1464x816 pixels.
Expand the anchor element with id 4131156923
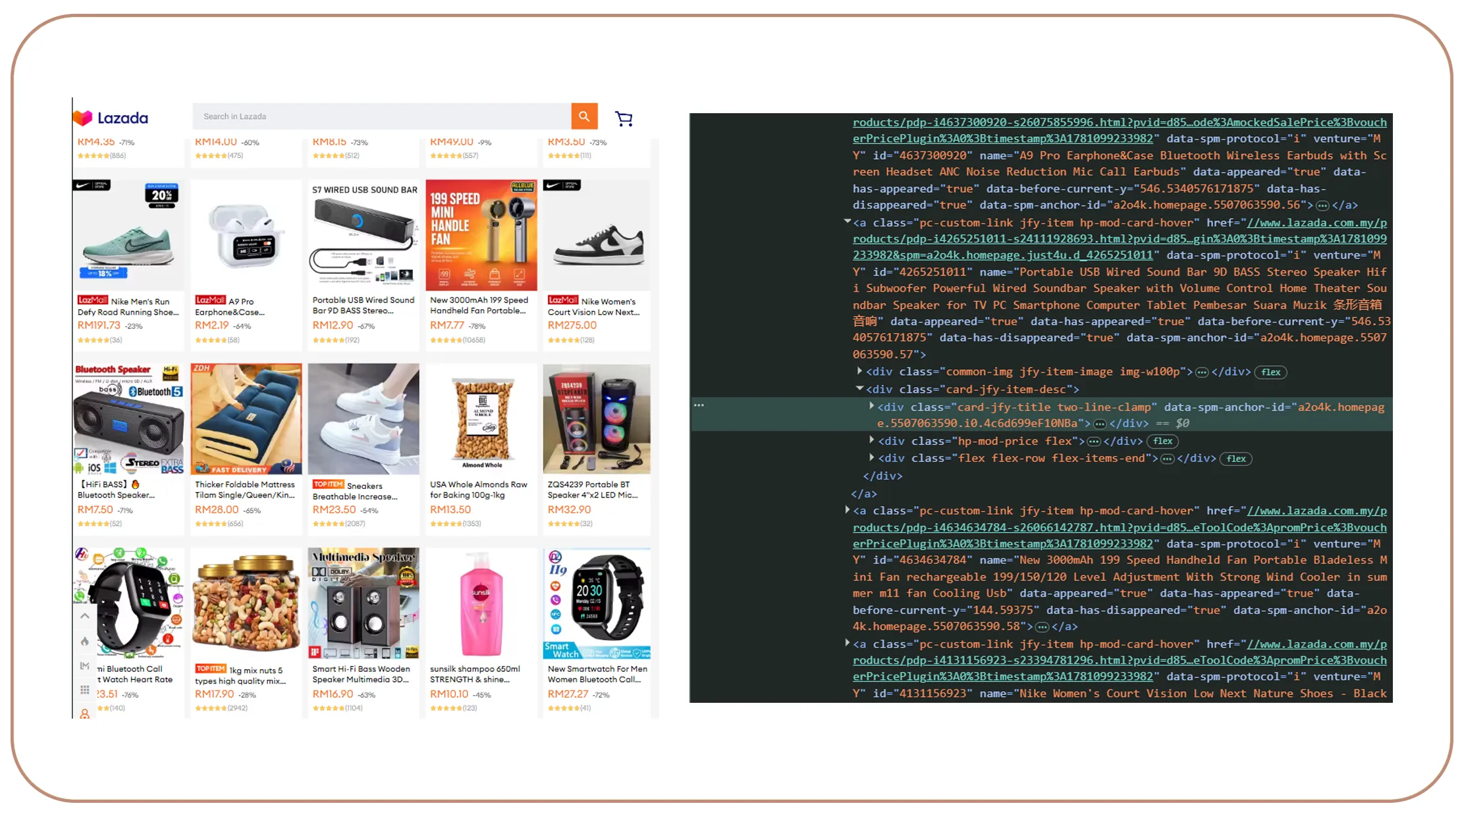click(848, 643)
